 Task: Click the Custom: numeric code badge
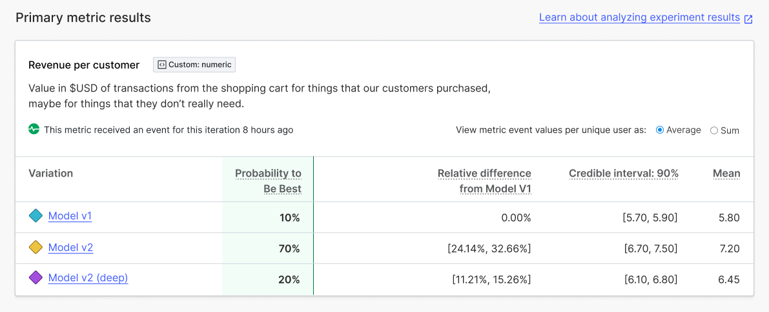coord(194,64)
